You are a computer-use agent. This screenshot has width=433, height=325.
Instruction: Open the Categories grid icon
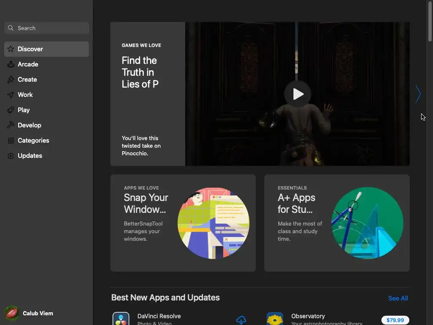11,140
